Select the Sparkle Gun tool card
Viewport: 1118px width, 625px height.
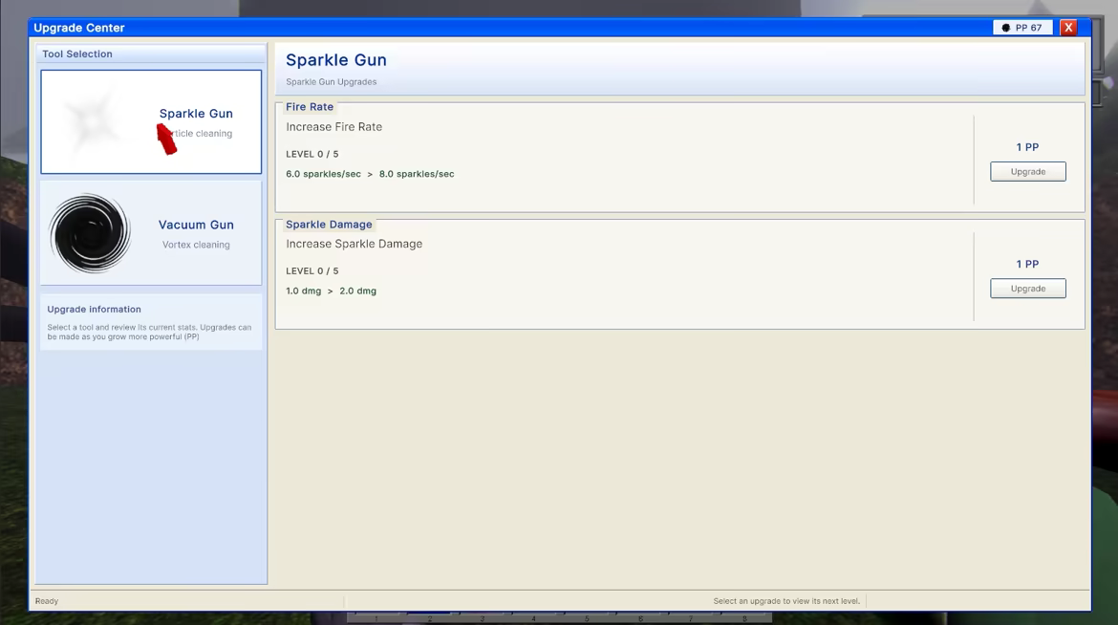click(x=151, y=121)
